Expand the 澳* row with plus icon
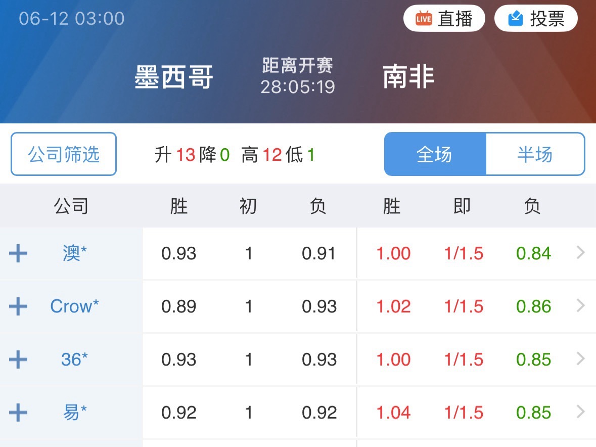The image size is (596, 447). click(x=18, y=253)
